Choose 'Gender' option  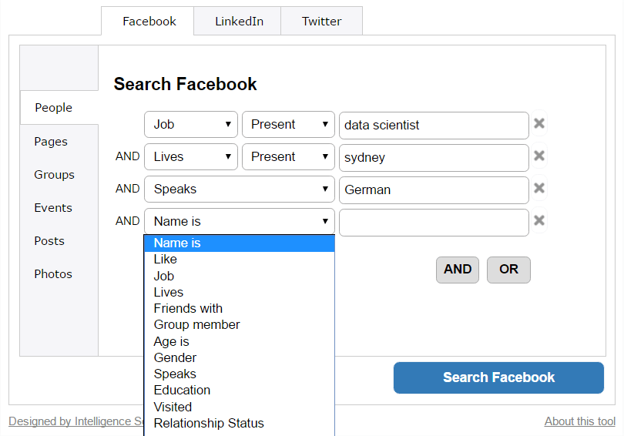(239, 358)
